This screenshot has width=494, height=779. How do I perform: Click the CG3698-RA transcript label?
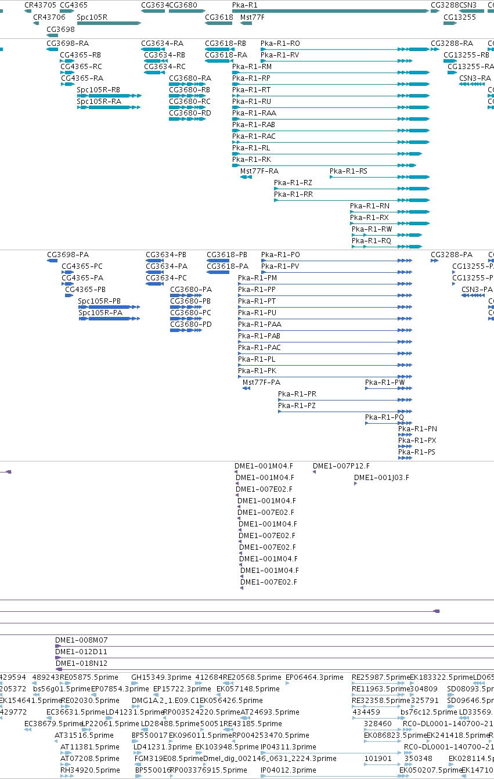pos(67,44)
